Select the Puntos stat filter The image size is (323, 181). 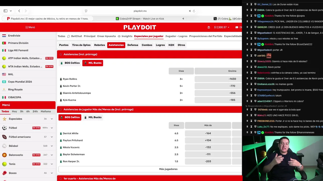(x=64, y=45)
